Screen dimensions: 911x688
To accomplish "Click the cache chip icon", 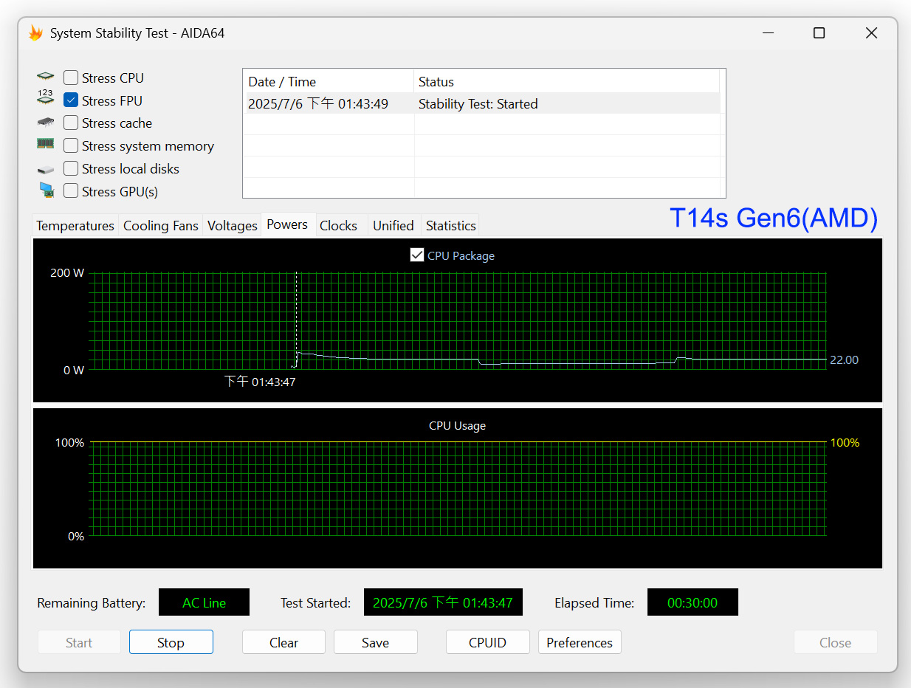I will pos(46,123).
